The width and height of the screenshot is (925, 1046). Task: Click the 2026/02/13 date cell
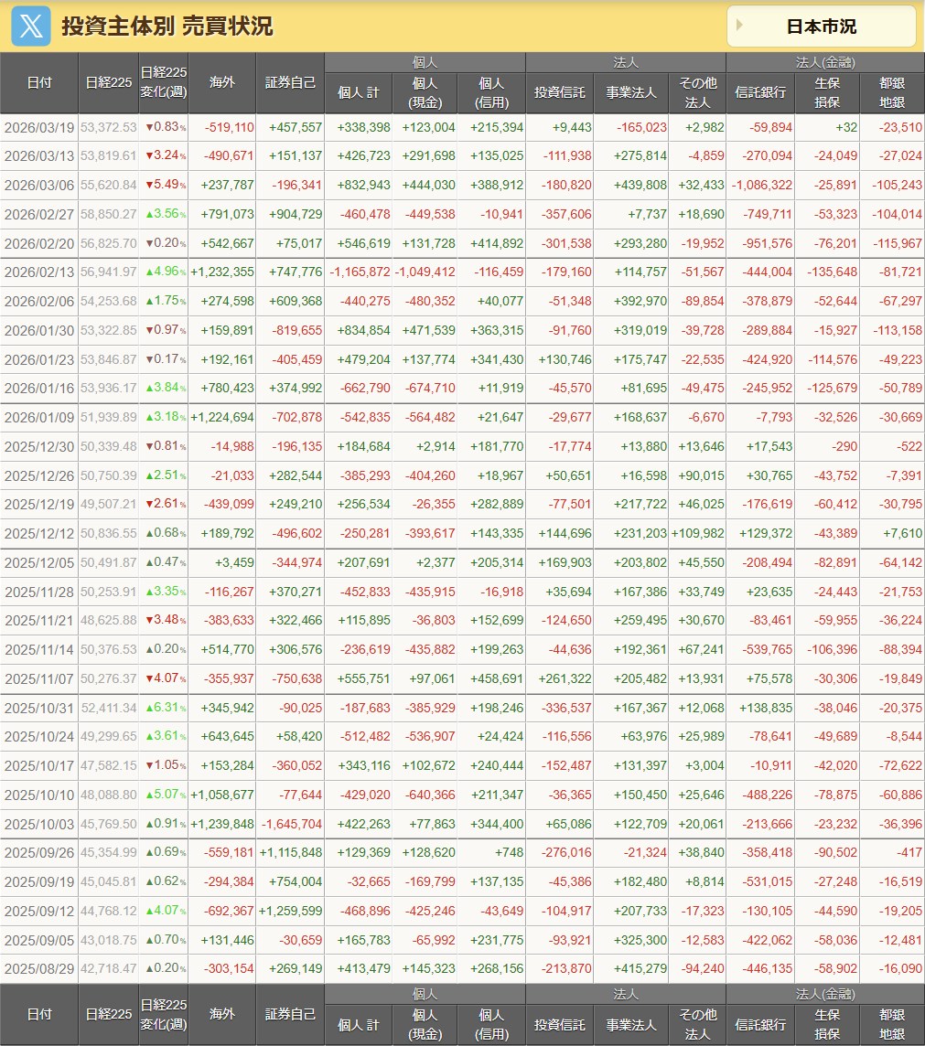click(39, 272)
